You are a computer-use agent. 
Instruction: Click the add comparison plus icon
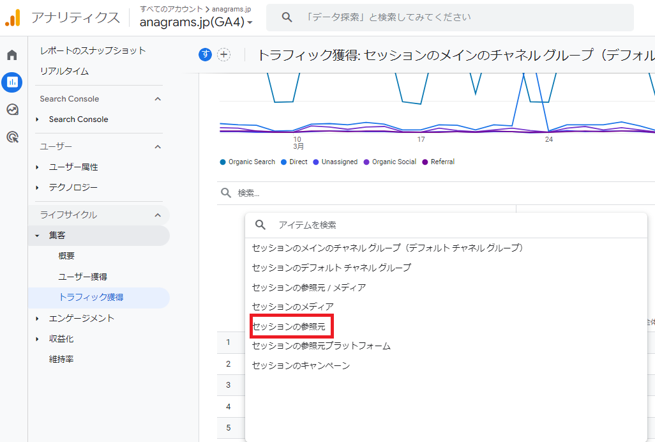[x=224, y=55]
